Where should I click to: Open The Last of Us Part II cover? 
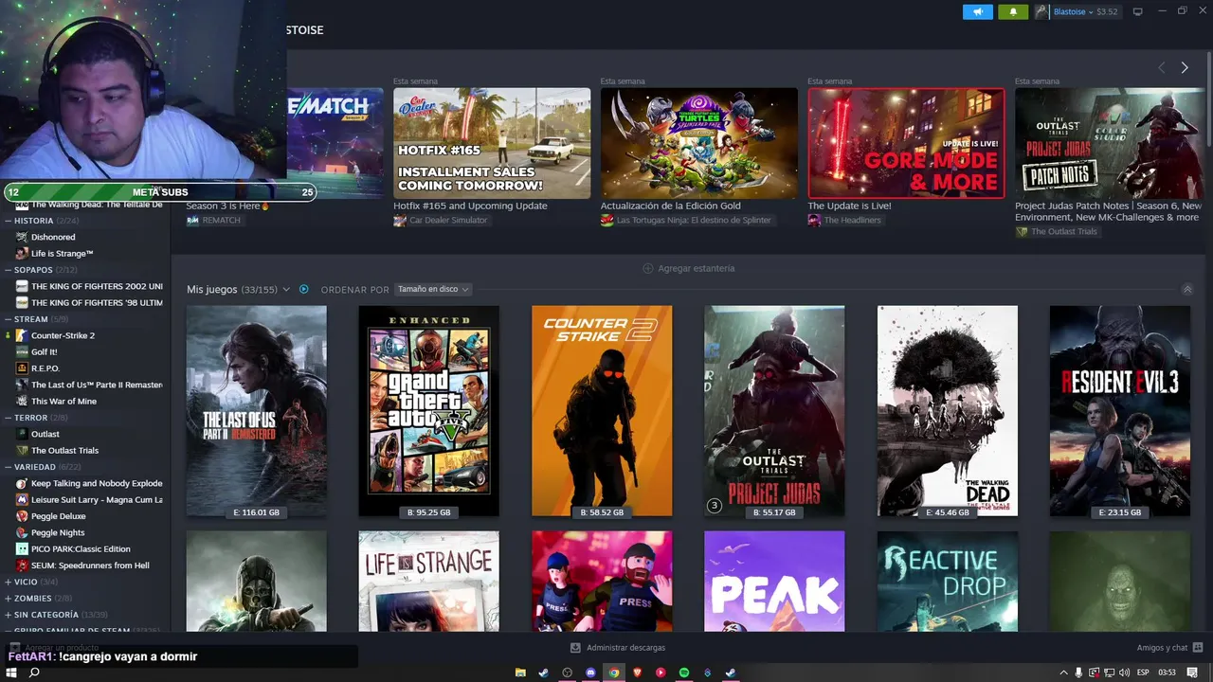click(x=257, y=410)
